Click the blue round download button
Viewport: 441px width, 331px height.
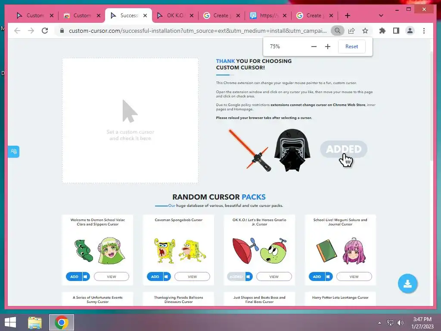[x=407, y=284]
